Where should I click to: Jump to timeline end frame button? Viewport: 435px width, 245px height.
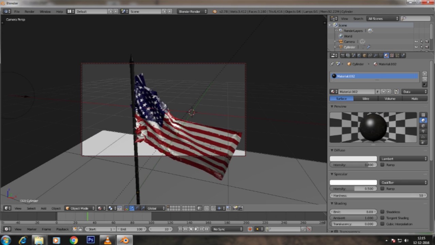[x=207, y=229]
